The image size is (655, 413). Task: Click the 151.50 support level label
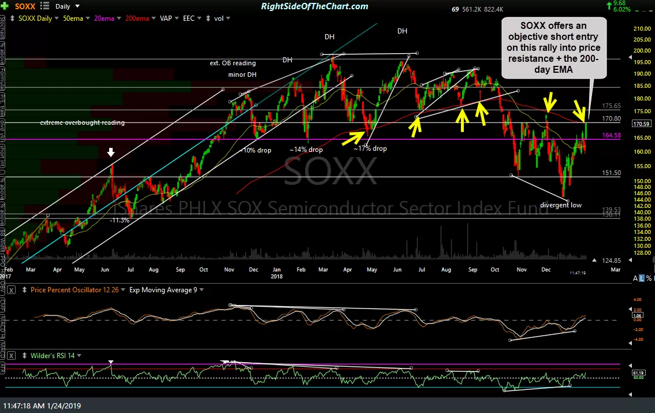(x=611, y=173)
